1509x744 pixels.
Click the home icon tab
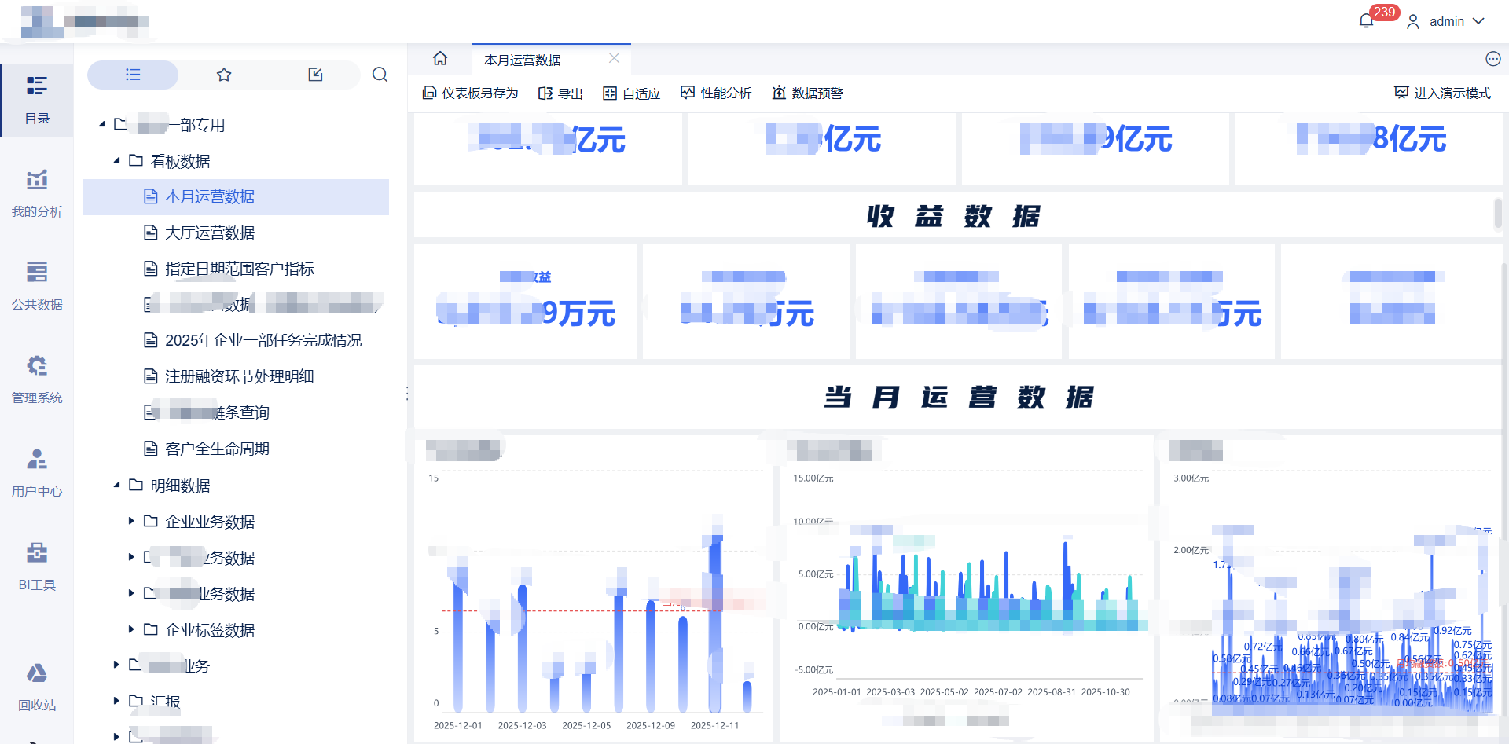coord(440,59)
